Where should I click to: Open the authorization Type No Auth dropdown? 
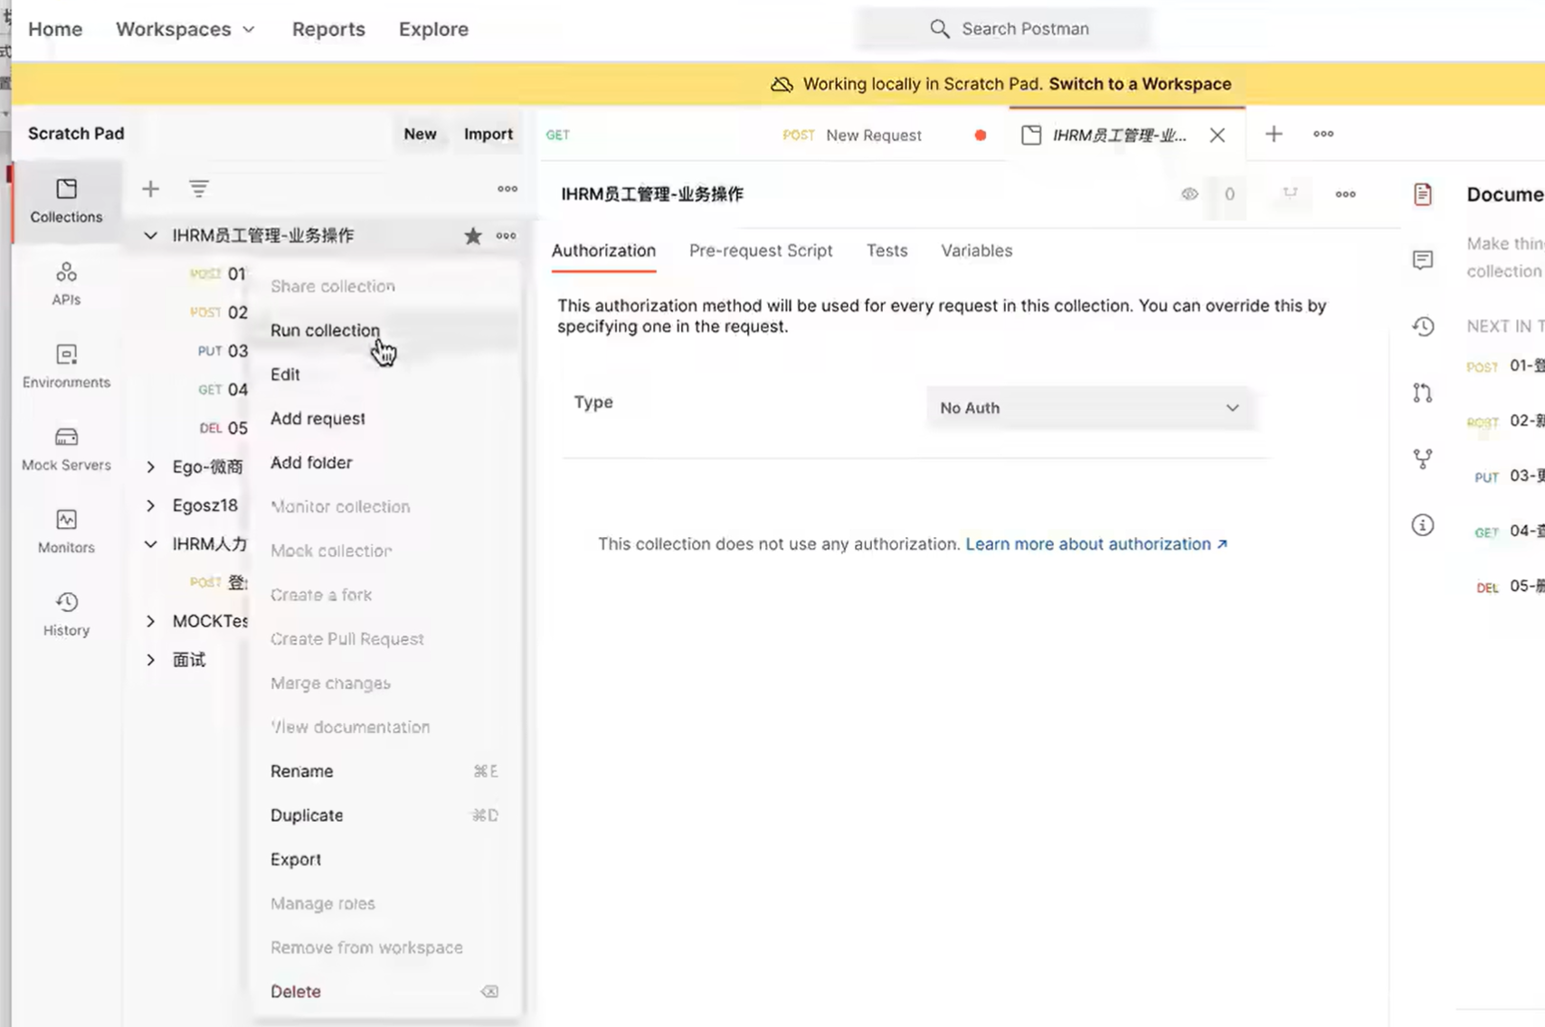pos(1089,408)
